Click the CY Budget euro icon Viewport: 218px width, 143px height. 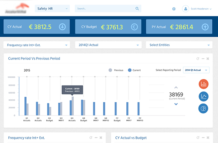[x=134, y=27]
